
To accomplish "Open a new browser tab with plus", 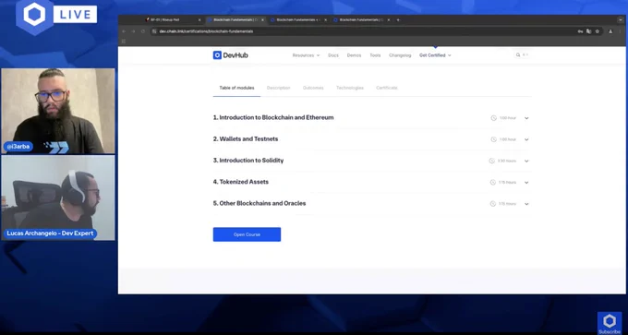I will pos(398,19).
